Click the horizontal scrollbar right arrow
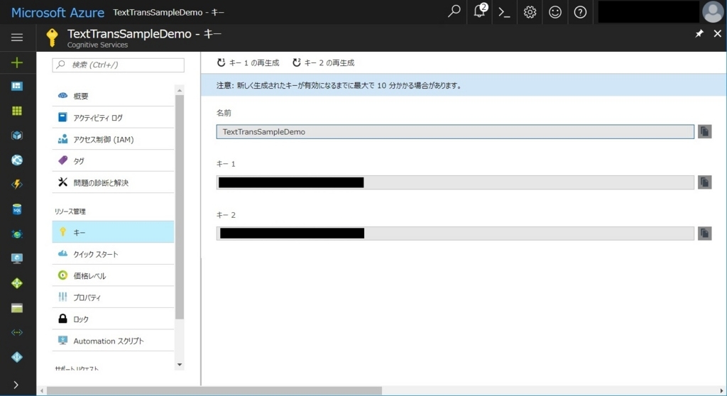 721,391
